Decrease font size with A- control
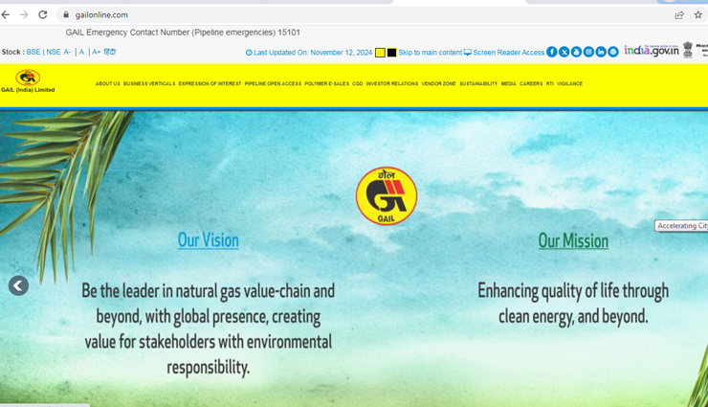The width and height of the screenshot is (708, 407). [67, 52]
